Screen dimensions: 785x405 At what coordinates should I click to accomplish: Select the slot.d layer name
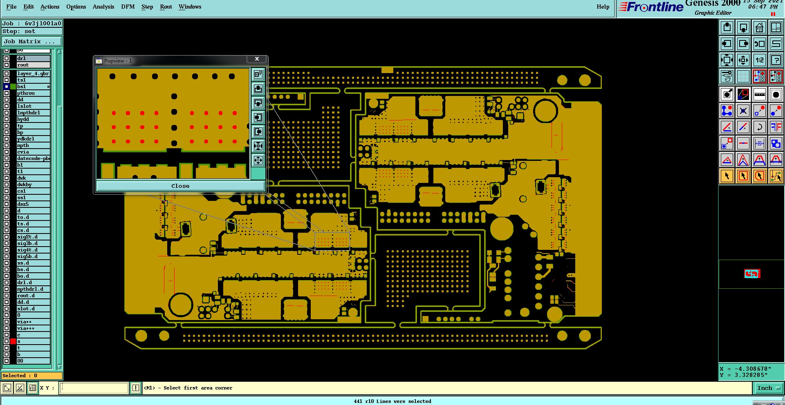pyautogui.click(x=34, y=309)
